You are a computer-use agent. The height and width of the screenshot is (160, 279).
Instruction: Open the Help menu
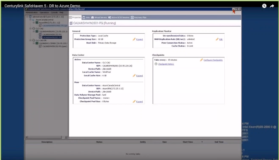click(61, 13)
